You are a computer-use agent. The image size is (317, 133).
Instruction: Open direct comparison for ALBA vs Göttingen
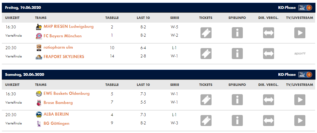pos(268,120)
